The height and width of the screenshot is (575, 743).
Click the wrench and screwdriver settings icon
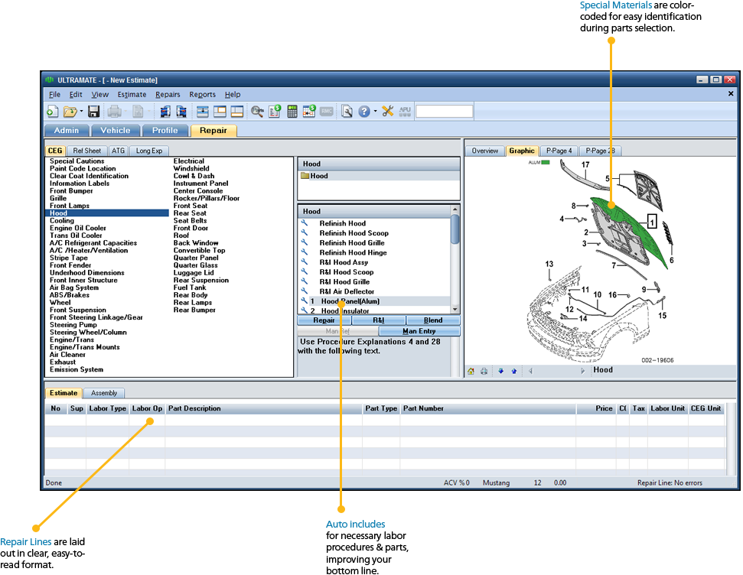387,112
